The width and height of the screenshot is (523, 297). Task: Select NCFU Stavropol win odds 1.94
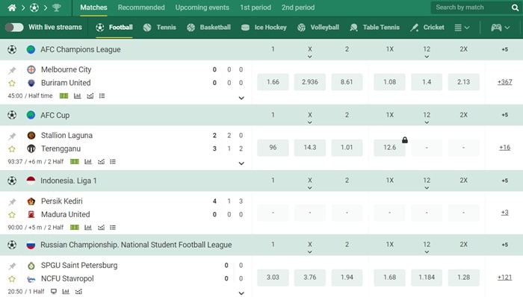tap(347, 278)
